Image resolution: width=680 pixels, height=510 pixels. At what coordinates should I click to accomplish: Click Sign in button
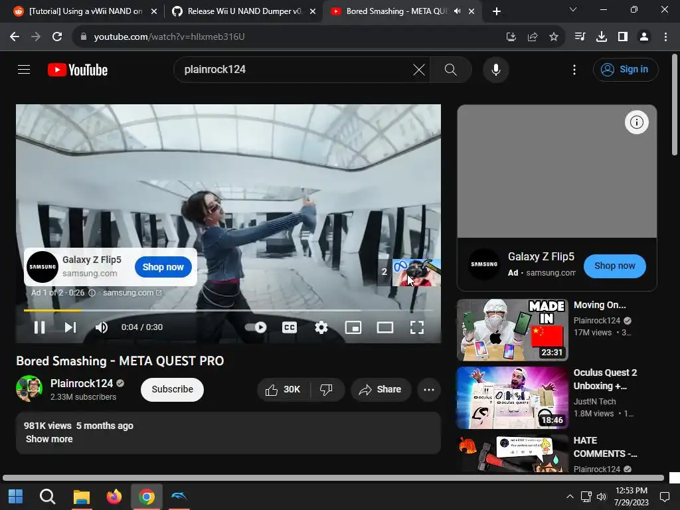[x=626, y=69]
